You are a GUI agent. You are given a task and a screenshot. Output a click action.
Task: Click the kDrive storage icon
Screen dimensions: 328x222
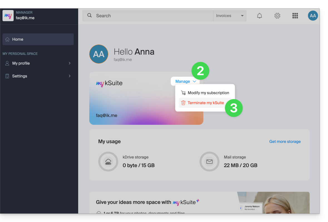coord(108,162)
